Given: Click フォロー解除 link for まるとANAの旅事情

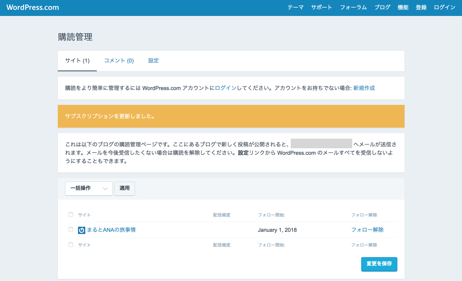Looking at the screenshot, I should 367,230.
